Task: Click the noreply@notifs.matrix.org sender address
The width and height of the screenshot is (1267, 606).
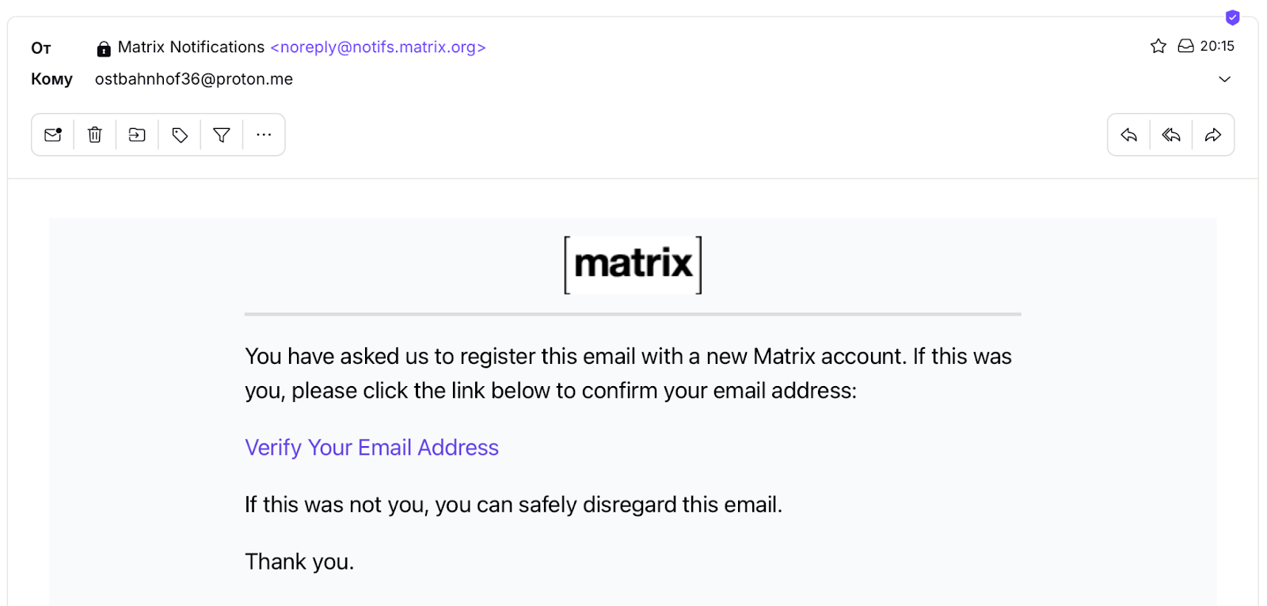Action: point(378,47)
